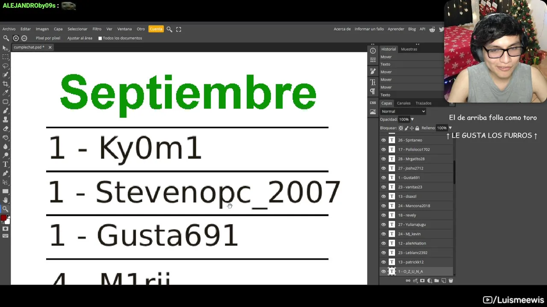The width and height of the screenshot is (547, 307).
Task: Open the background white color swatch
Action: point(7,221)
